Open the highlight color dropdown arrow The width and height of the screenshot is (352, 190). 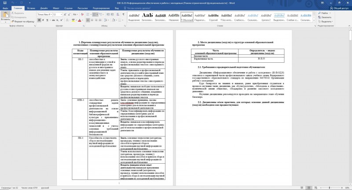[x=76, y=20]
